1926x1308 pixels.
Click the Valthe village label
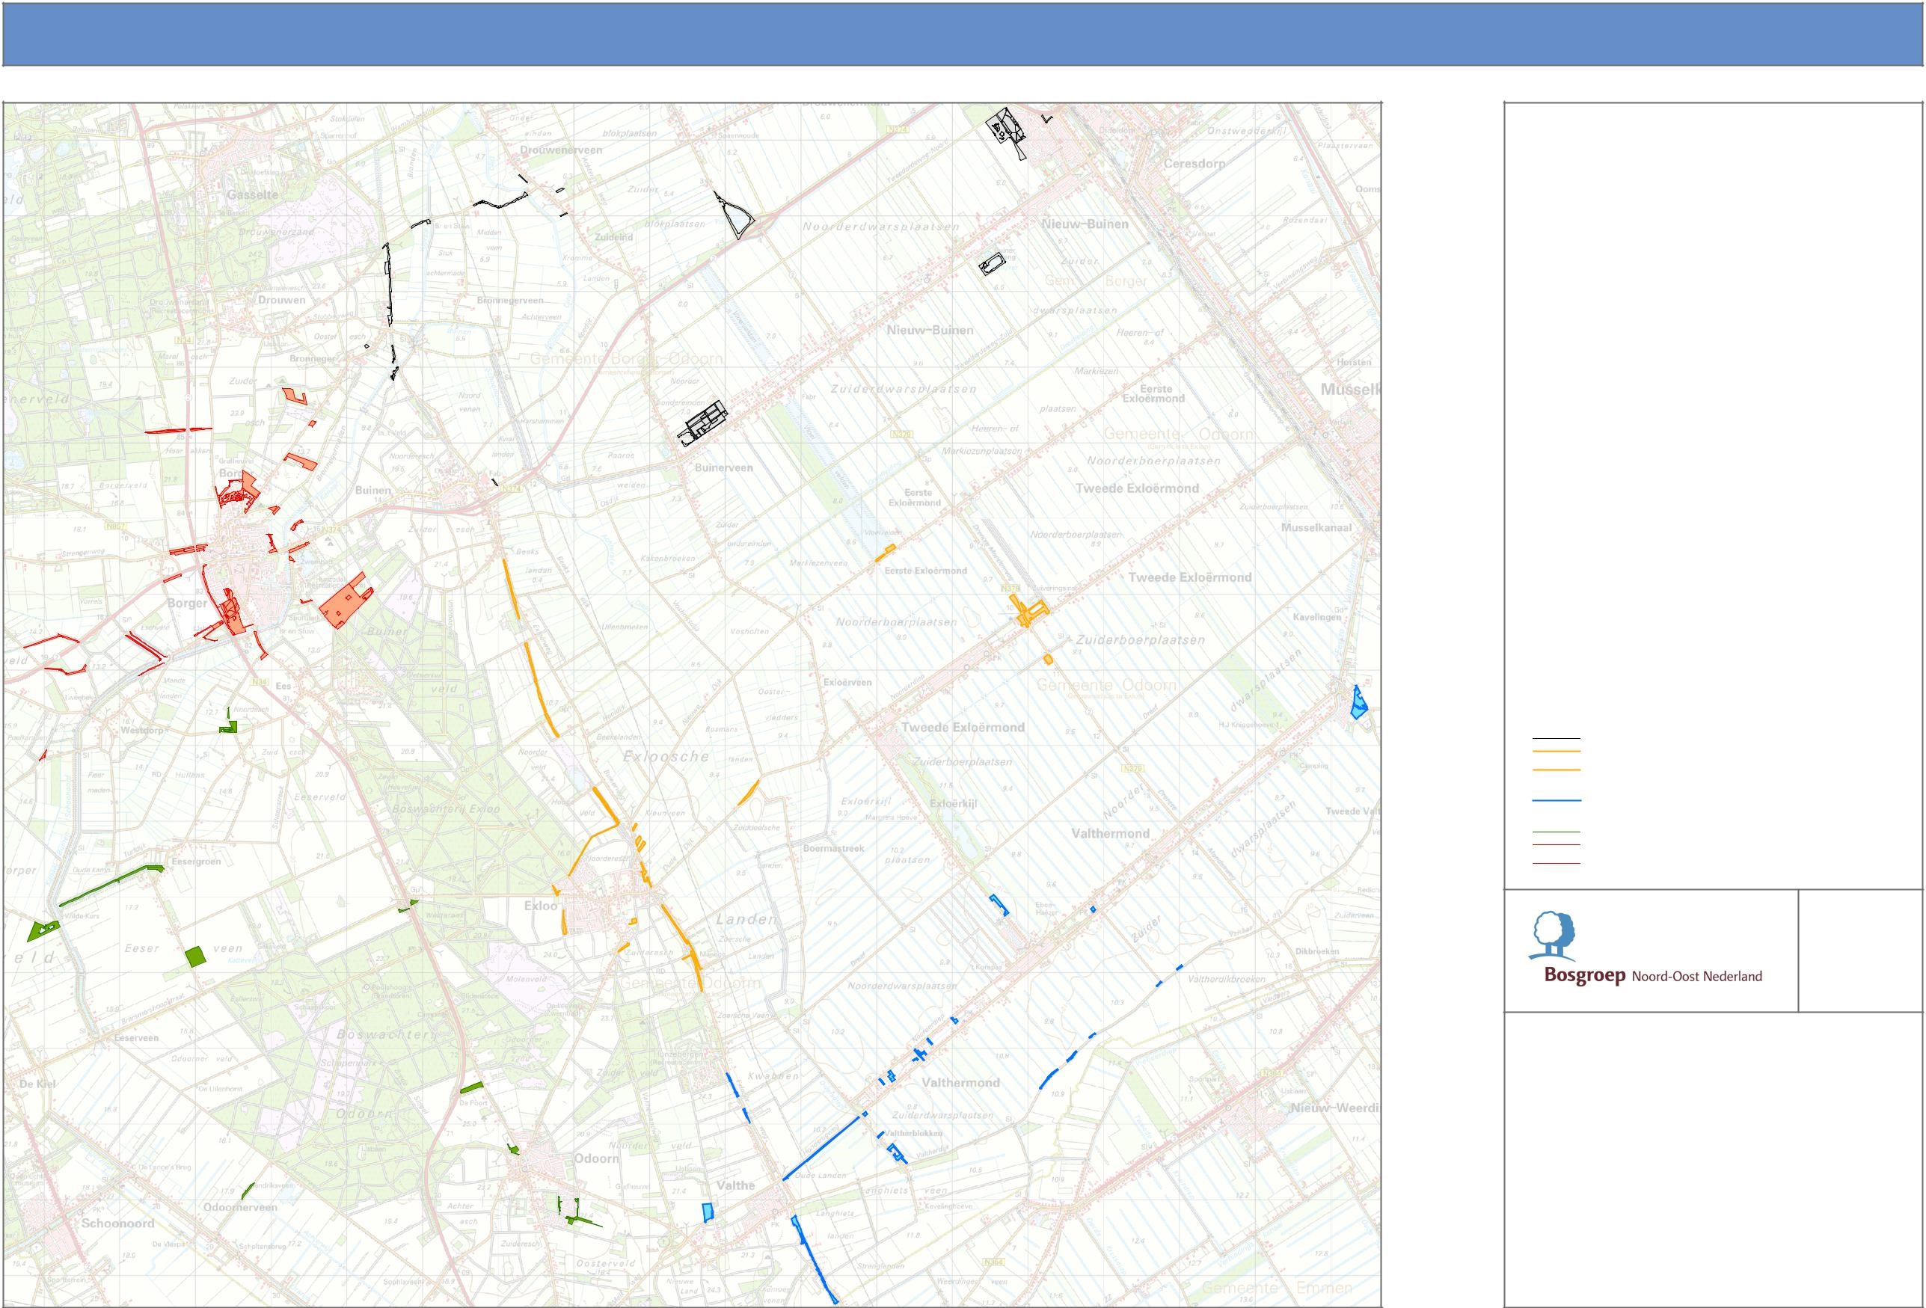(x=735, y=1185)
